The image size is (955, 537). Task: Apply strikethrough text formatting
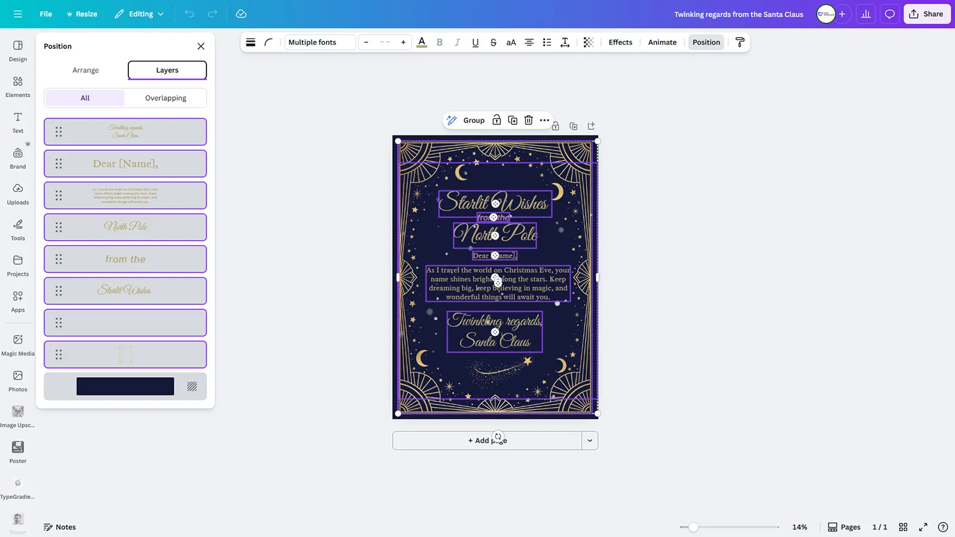(493, 42)
